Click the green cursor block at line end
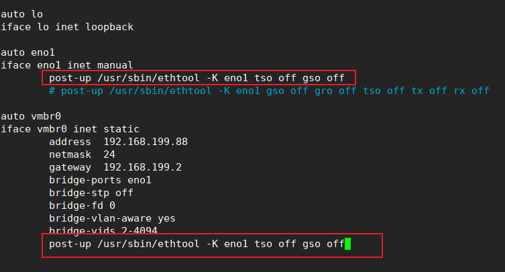The width and height of the screenshot is (505, 272). click(347, 244)
